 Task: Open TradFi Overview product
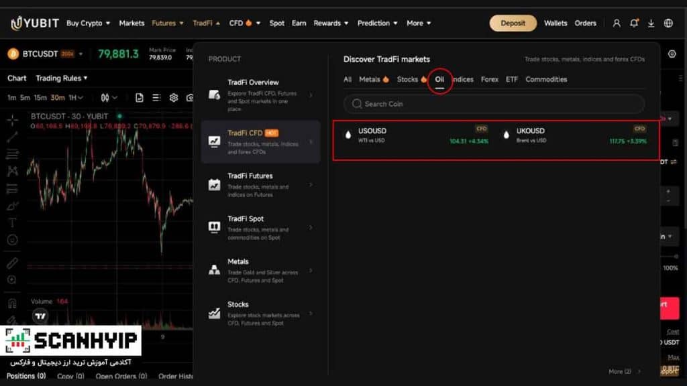coord(261,95)
